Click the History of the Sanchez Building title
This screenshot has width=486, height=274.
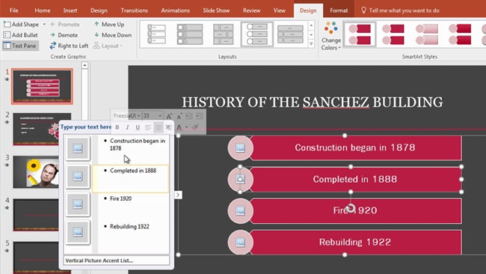click(x=312, y=103)
